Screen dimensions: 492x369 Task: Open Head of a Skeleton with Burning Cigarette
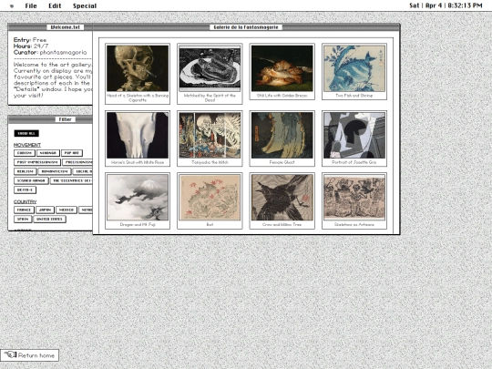[138, 74]
